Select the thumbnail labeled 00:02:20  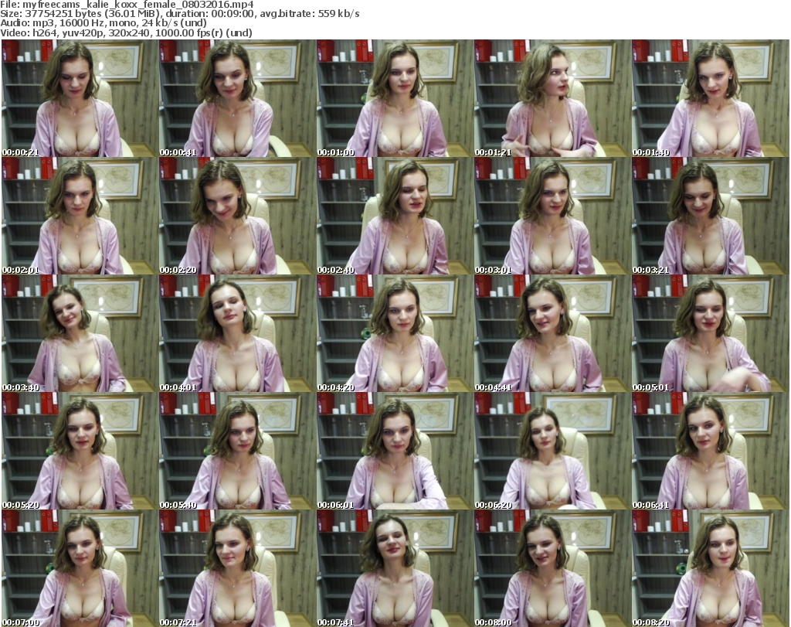pos(237,216)
